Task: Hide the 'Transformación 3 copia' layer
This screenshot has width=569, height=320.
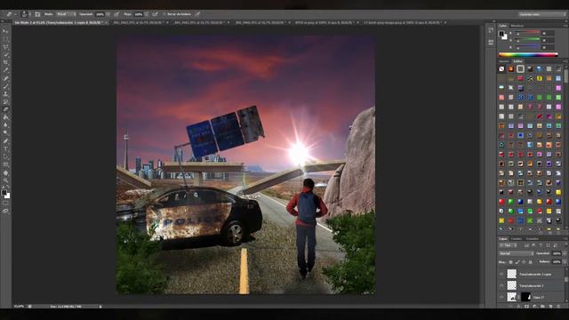Action: [501, 274]
